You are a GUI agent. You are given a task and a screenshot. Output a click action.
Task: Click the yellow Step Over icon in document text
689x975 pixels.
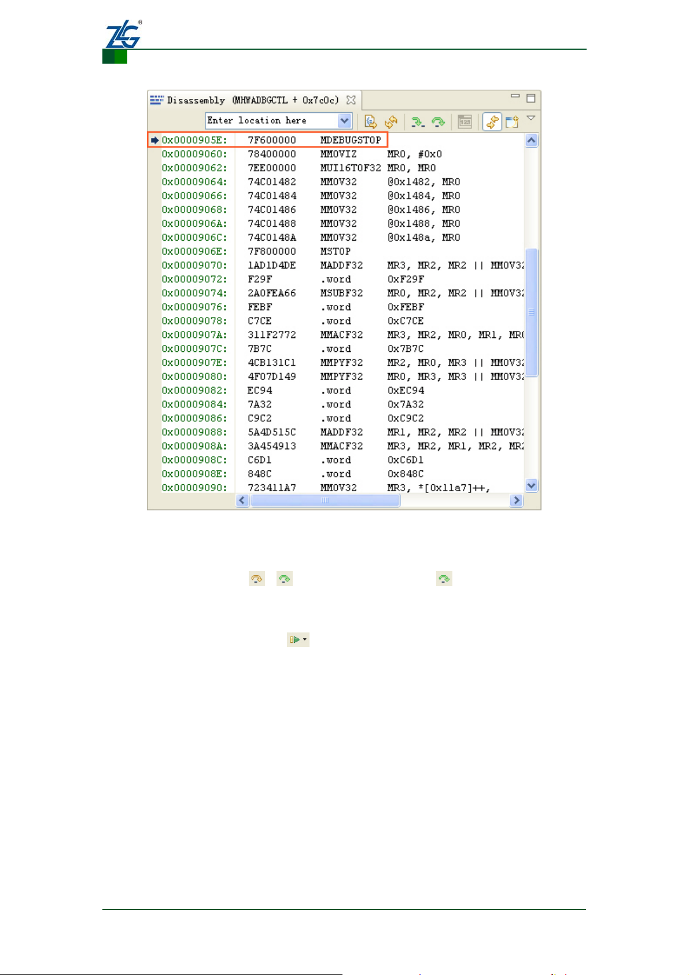[x=257, y=579]
